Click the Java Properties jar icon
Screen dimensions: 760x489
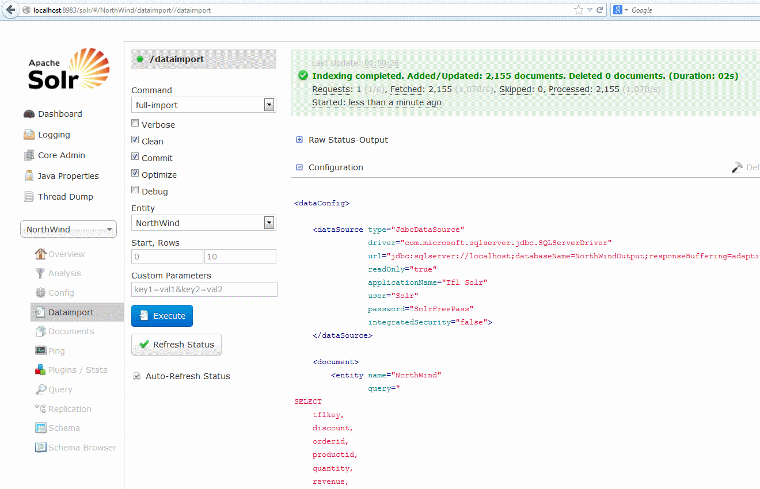pyautogui.click(x=29, y=176)
